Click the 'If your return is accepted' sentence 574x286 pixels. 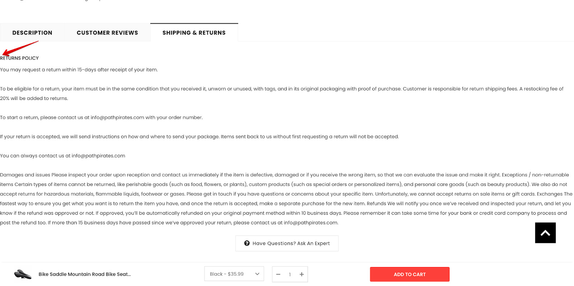coord(199,137)
